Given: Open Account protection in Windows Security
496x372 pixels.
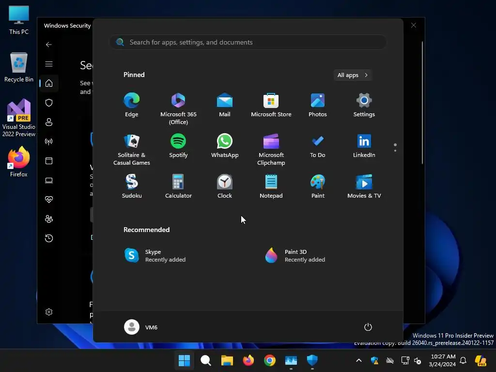Looking at the screenshot, I should click(49, 122).
